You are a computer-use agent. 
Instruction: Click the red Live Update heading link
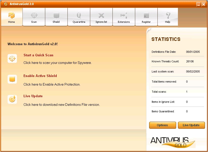[x=33, y=96]
